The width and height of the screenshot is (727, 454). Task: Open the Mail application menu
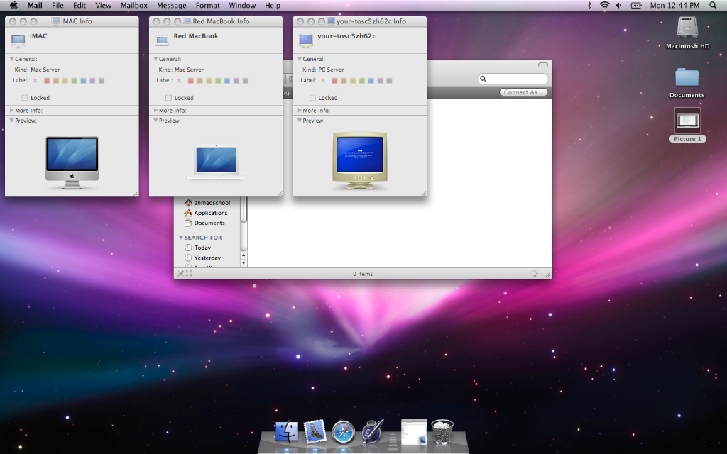click(x=35, y=5)
